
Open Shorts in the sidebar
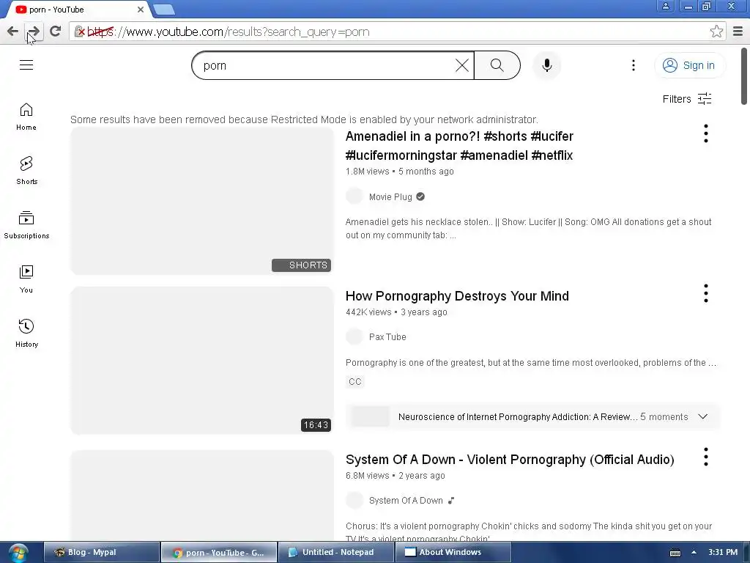26,171
